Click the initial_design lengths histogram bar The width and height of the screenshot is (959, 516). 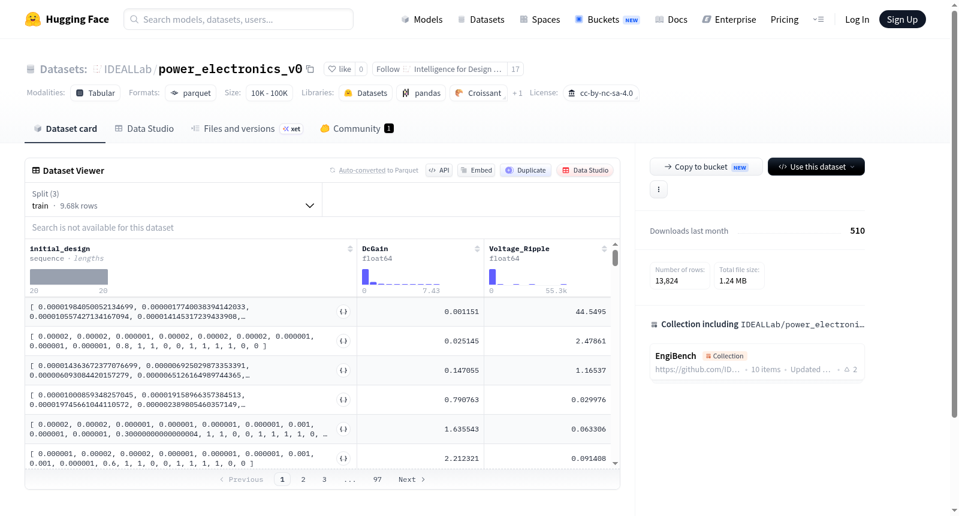click(69, 277)
